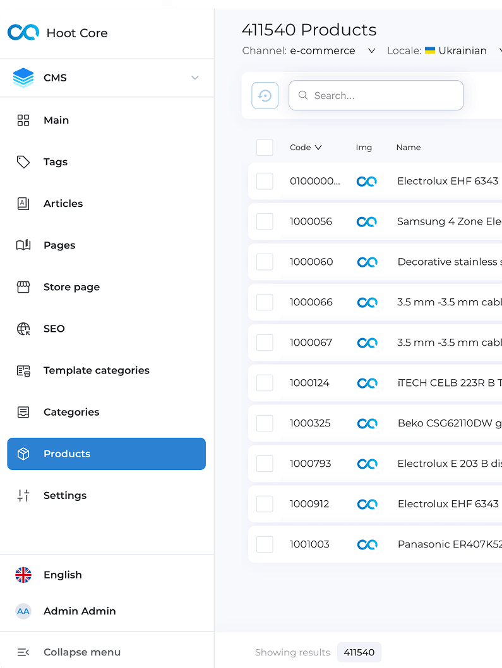
Task: Click the Articles document icon
Action: point(23,204)
